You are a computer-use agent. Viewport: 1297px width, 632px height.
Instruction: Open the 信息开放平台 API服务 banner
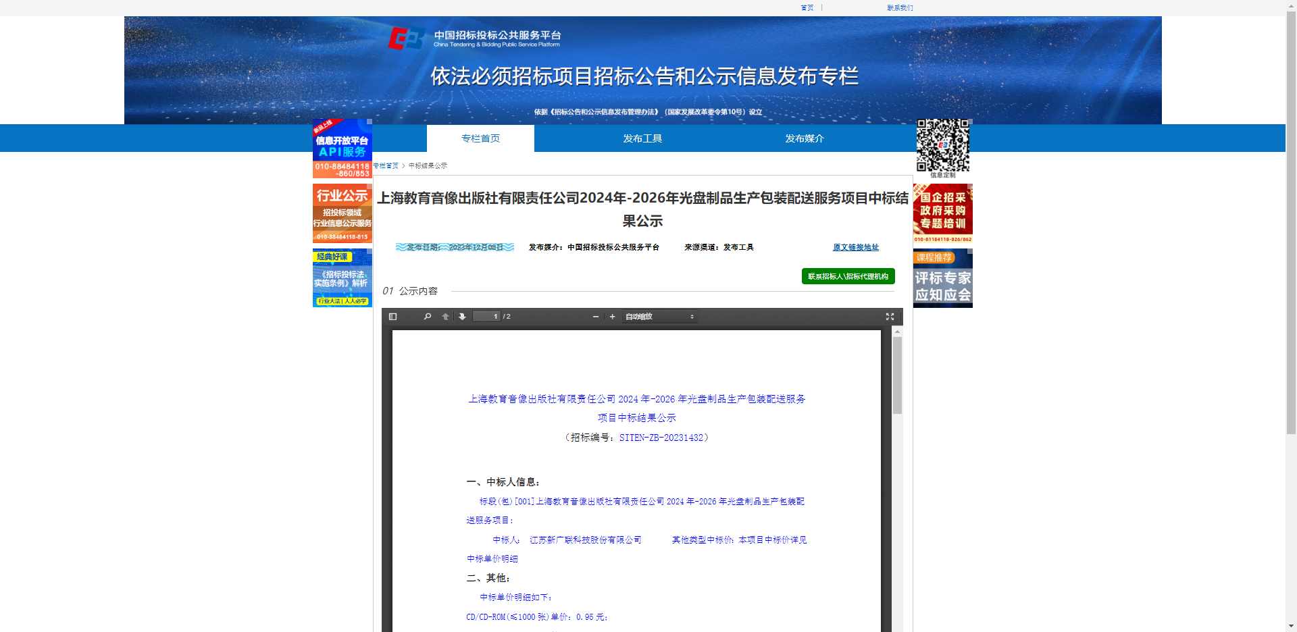[x=342, y=149]
